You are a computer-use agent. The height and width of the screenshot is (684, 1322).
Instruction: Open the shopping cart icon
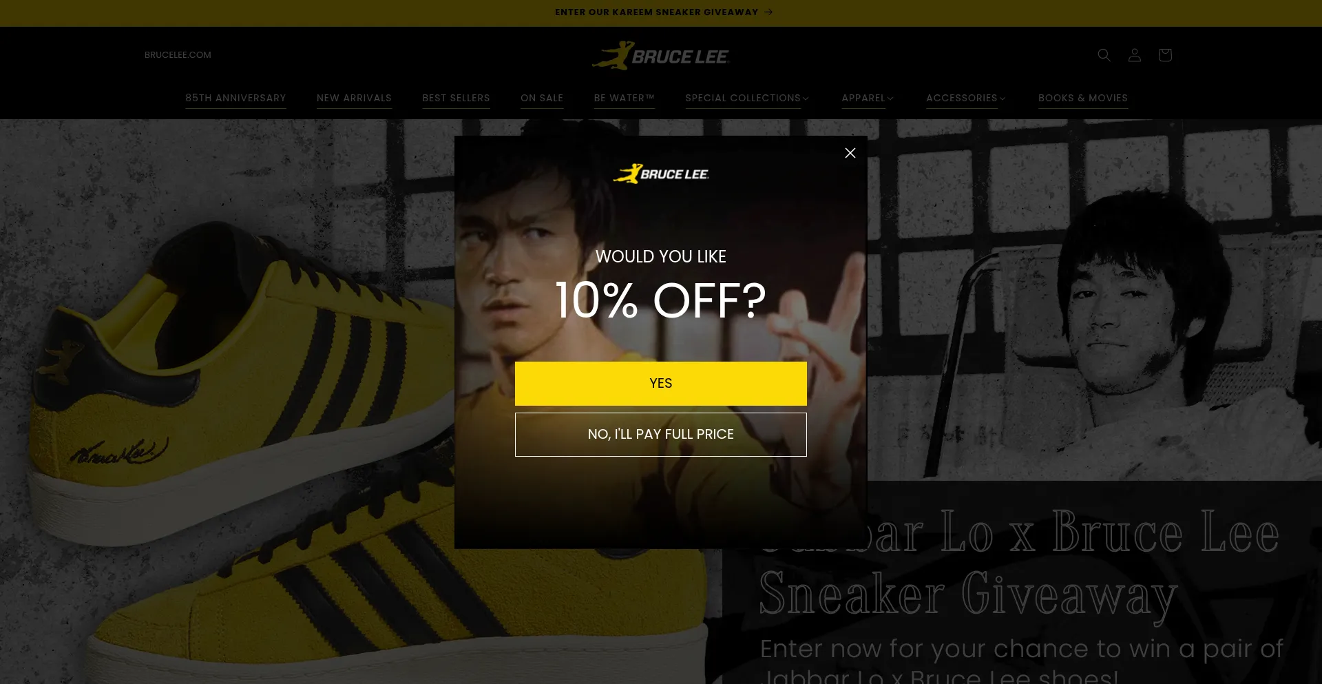pyautogui.click(x=1164, y=55)
